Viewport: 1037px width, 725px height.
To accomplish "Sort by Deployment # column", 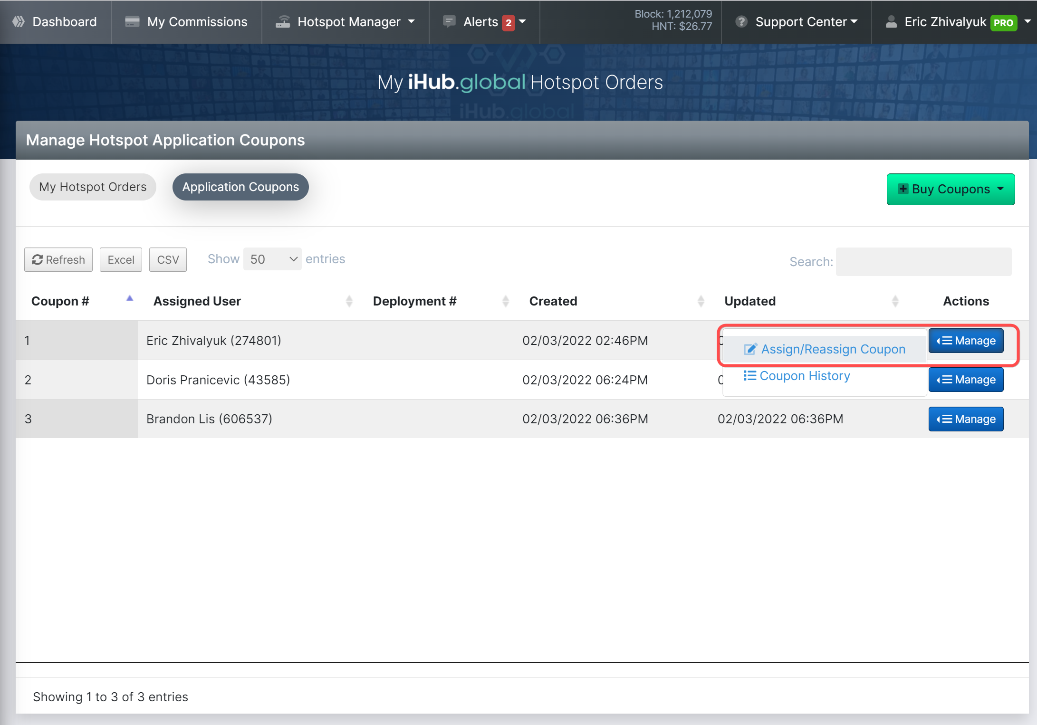I will [415, 301].
